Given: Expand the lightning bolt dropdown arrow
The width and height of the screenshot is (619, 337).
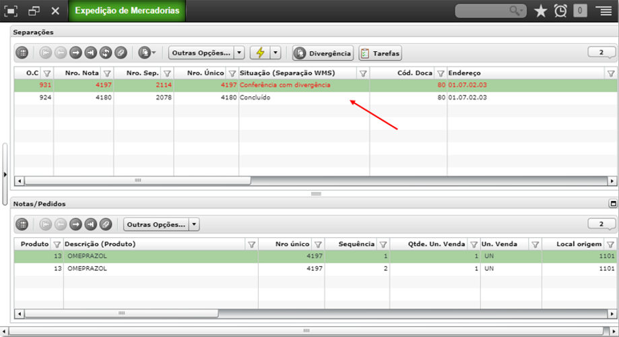Looking at the screenshot, I should point(275,53).
